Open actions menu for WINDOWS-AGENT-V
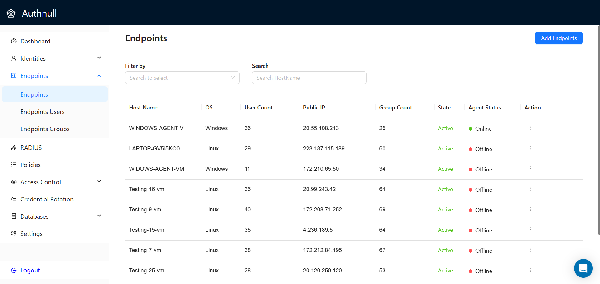Viewport: 600px width, 284px height. click(x=530, y=128)
